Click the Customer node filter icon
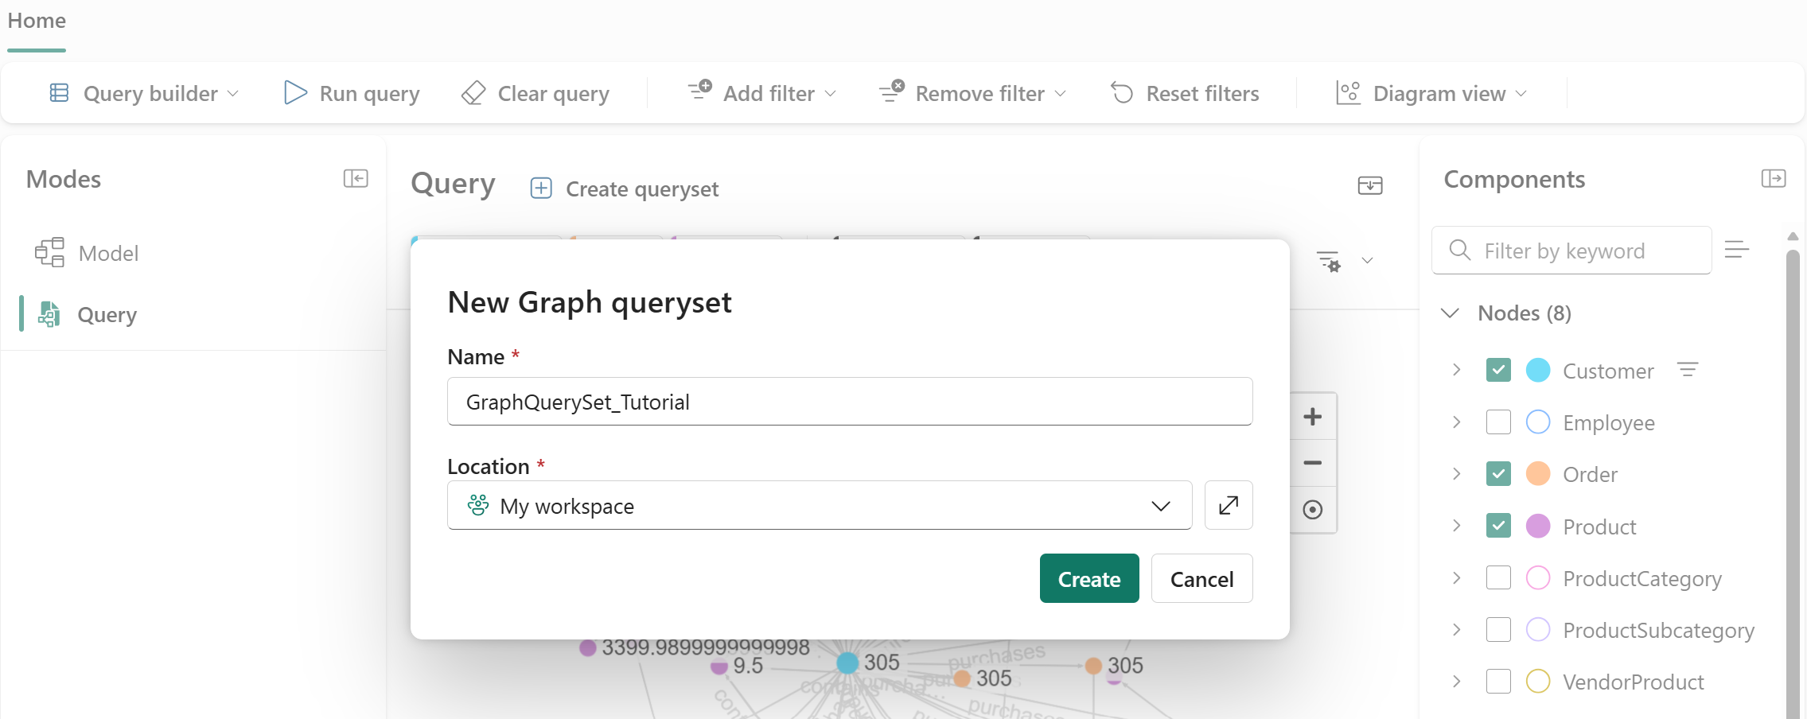Screen dimensions: 1807x719 coord(1687,370)
